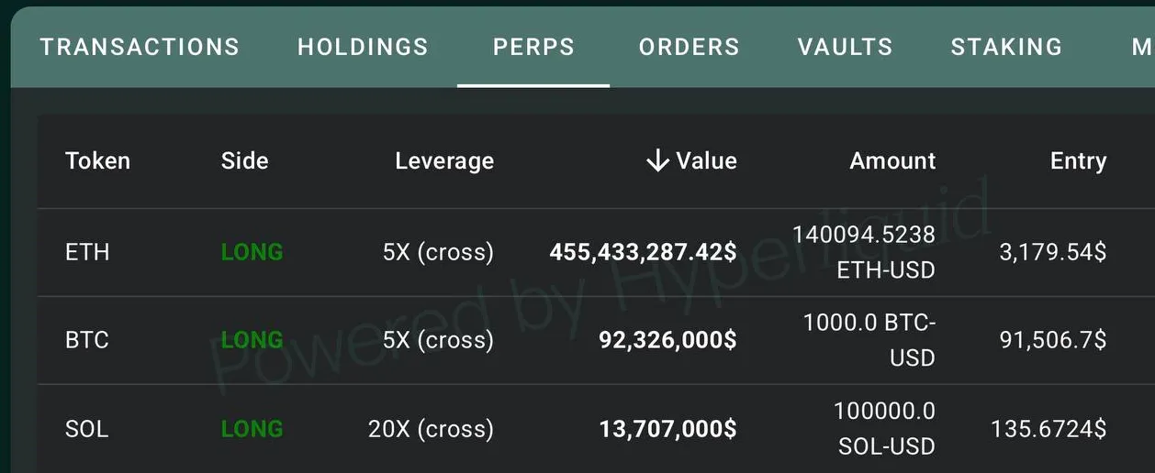Image resolution: width=1155 pixels, height=473 pixels.
Task: Sort by Leverage column header
Action: (444, 161)
